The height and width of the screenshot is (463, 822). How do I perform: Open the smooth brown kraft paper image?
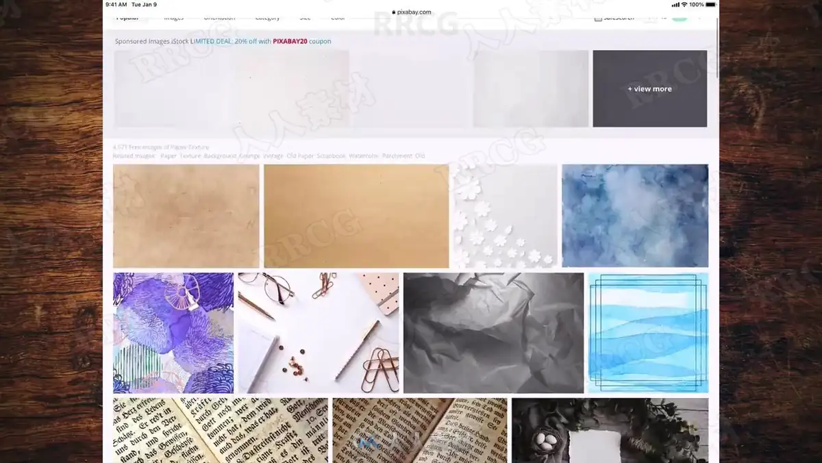pos(356,216)
